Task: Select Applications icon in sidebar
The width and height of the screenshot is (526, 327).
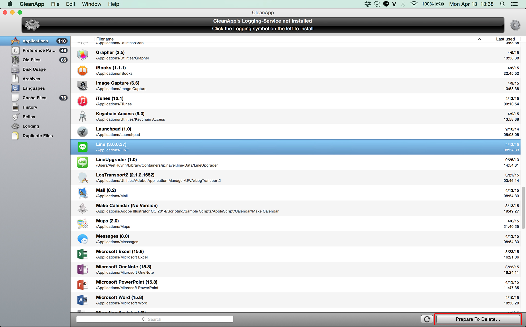Action: 15,41
